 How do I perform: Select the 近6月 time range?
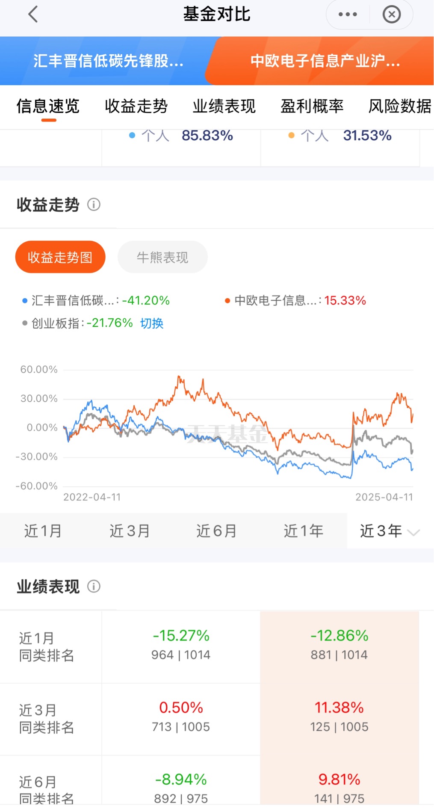click(x=216, y=531)
